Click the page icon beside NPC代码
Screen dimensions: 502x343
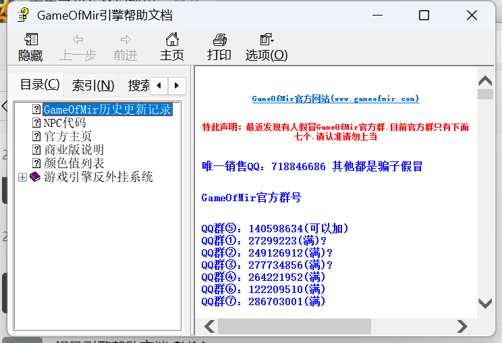(36, 123)
